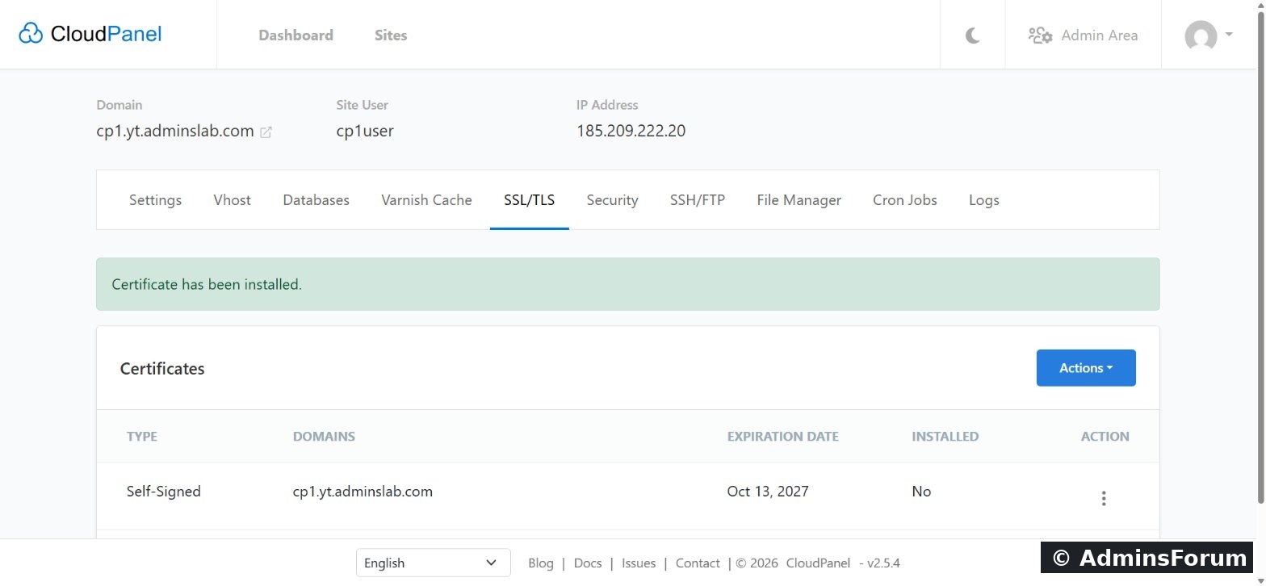Open the user avatar menu
Viewport: 1266px width, 586px height.
click(1208, 36)
